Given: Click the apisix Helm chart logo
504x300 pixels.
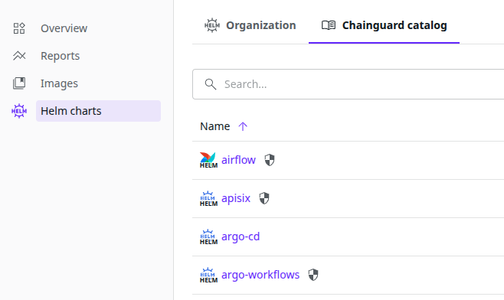Looking at the screenshot, I should (208, 198).
